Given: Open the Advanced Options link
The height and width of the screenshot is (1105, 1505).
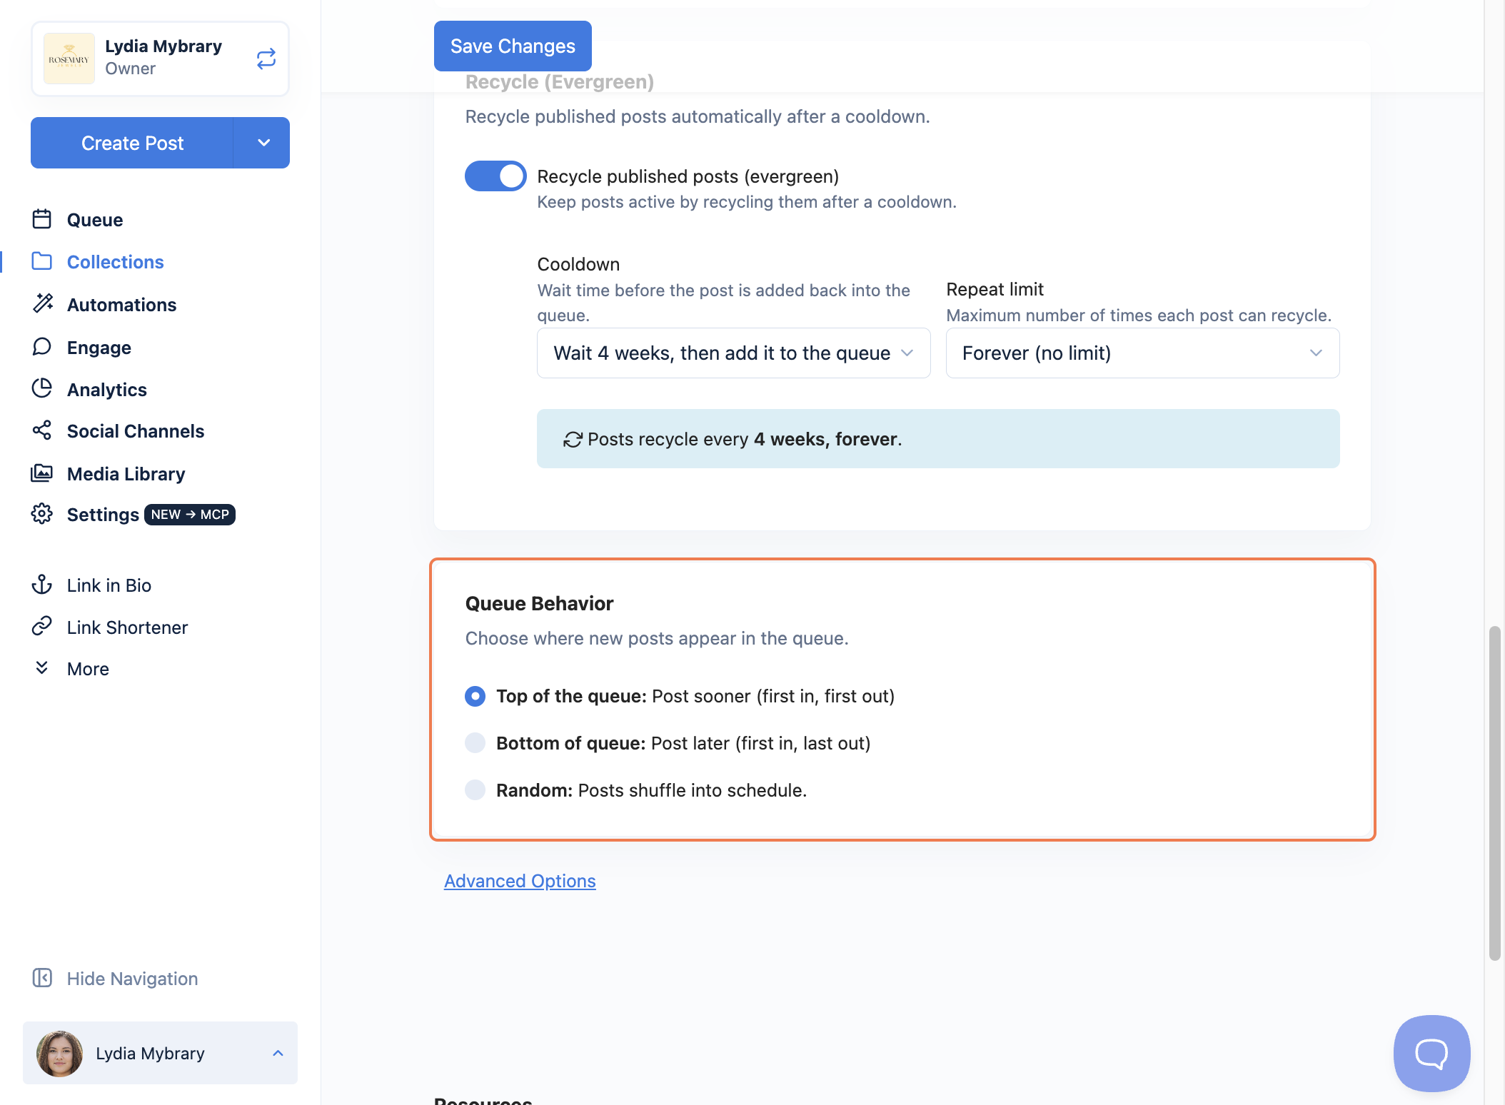Looking at the screenshot, I should 520,881.
